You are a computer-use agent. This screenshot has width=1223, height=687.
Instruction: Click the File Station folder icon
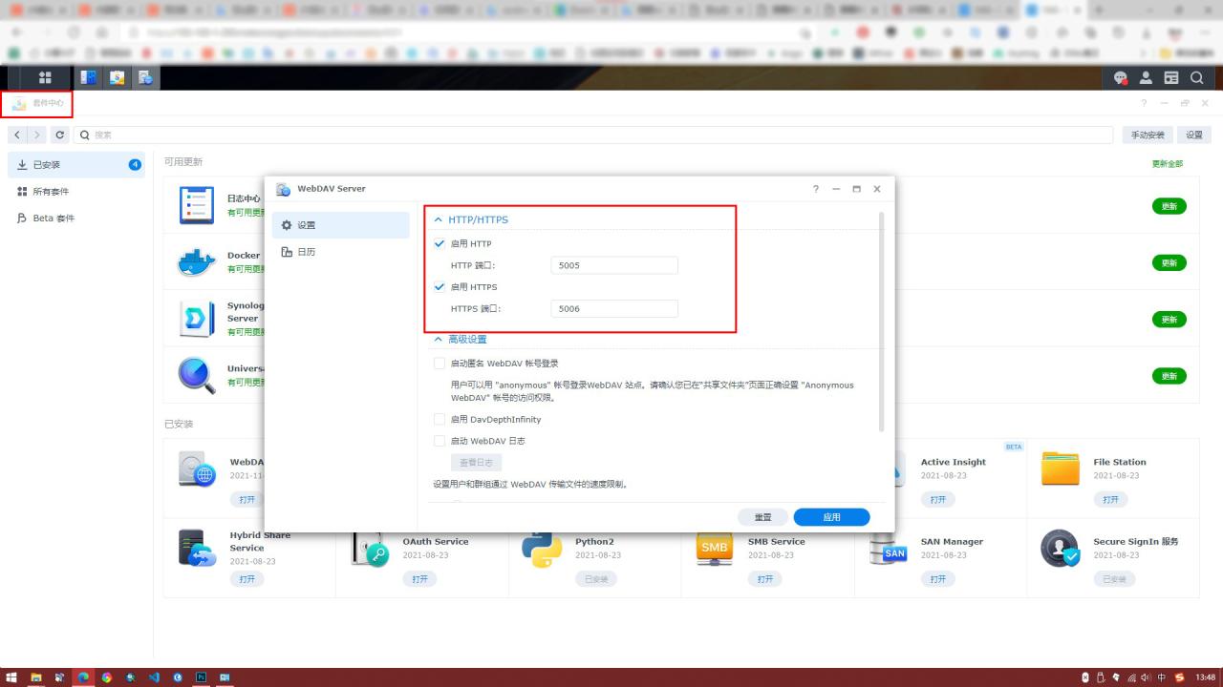1061,468
